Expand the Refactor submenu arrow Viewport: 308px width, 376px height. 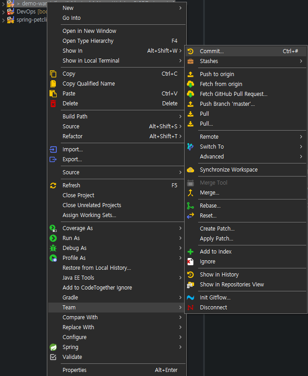coord(181,136)
